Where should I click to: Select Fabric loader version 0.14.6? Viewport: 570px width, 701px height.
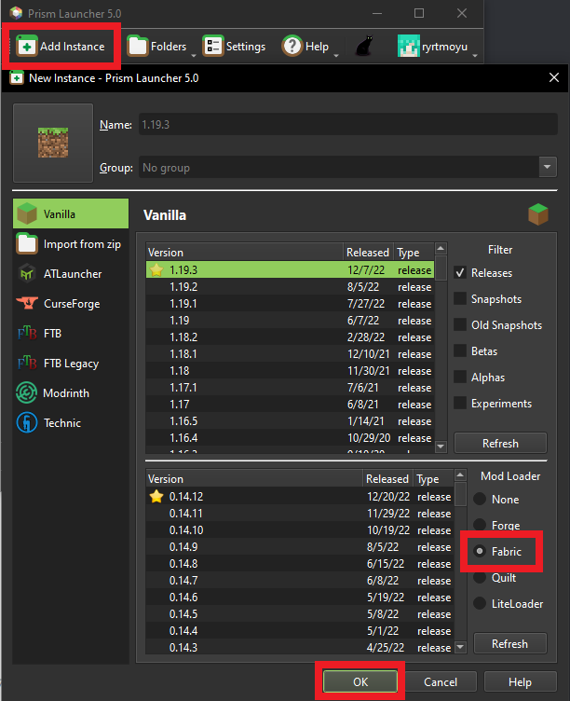[300, 597]
